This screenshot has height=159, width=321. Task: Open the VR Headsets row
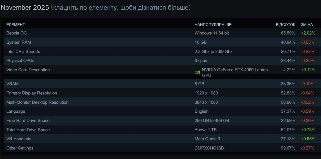pos(19,139)
